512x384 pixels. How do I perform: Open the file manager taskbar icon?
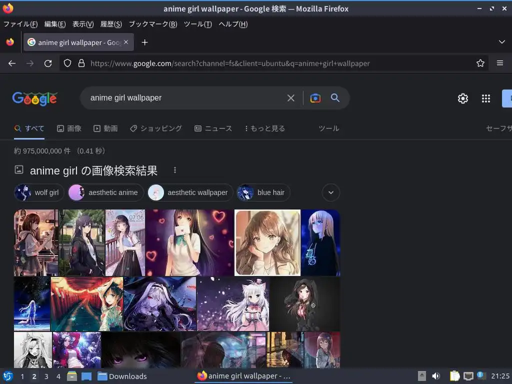click(x=72, y=376)
